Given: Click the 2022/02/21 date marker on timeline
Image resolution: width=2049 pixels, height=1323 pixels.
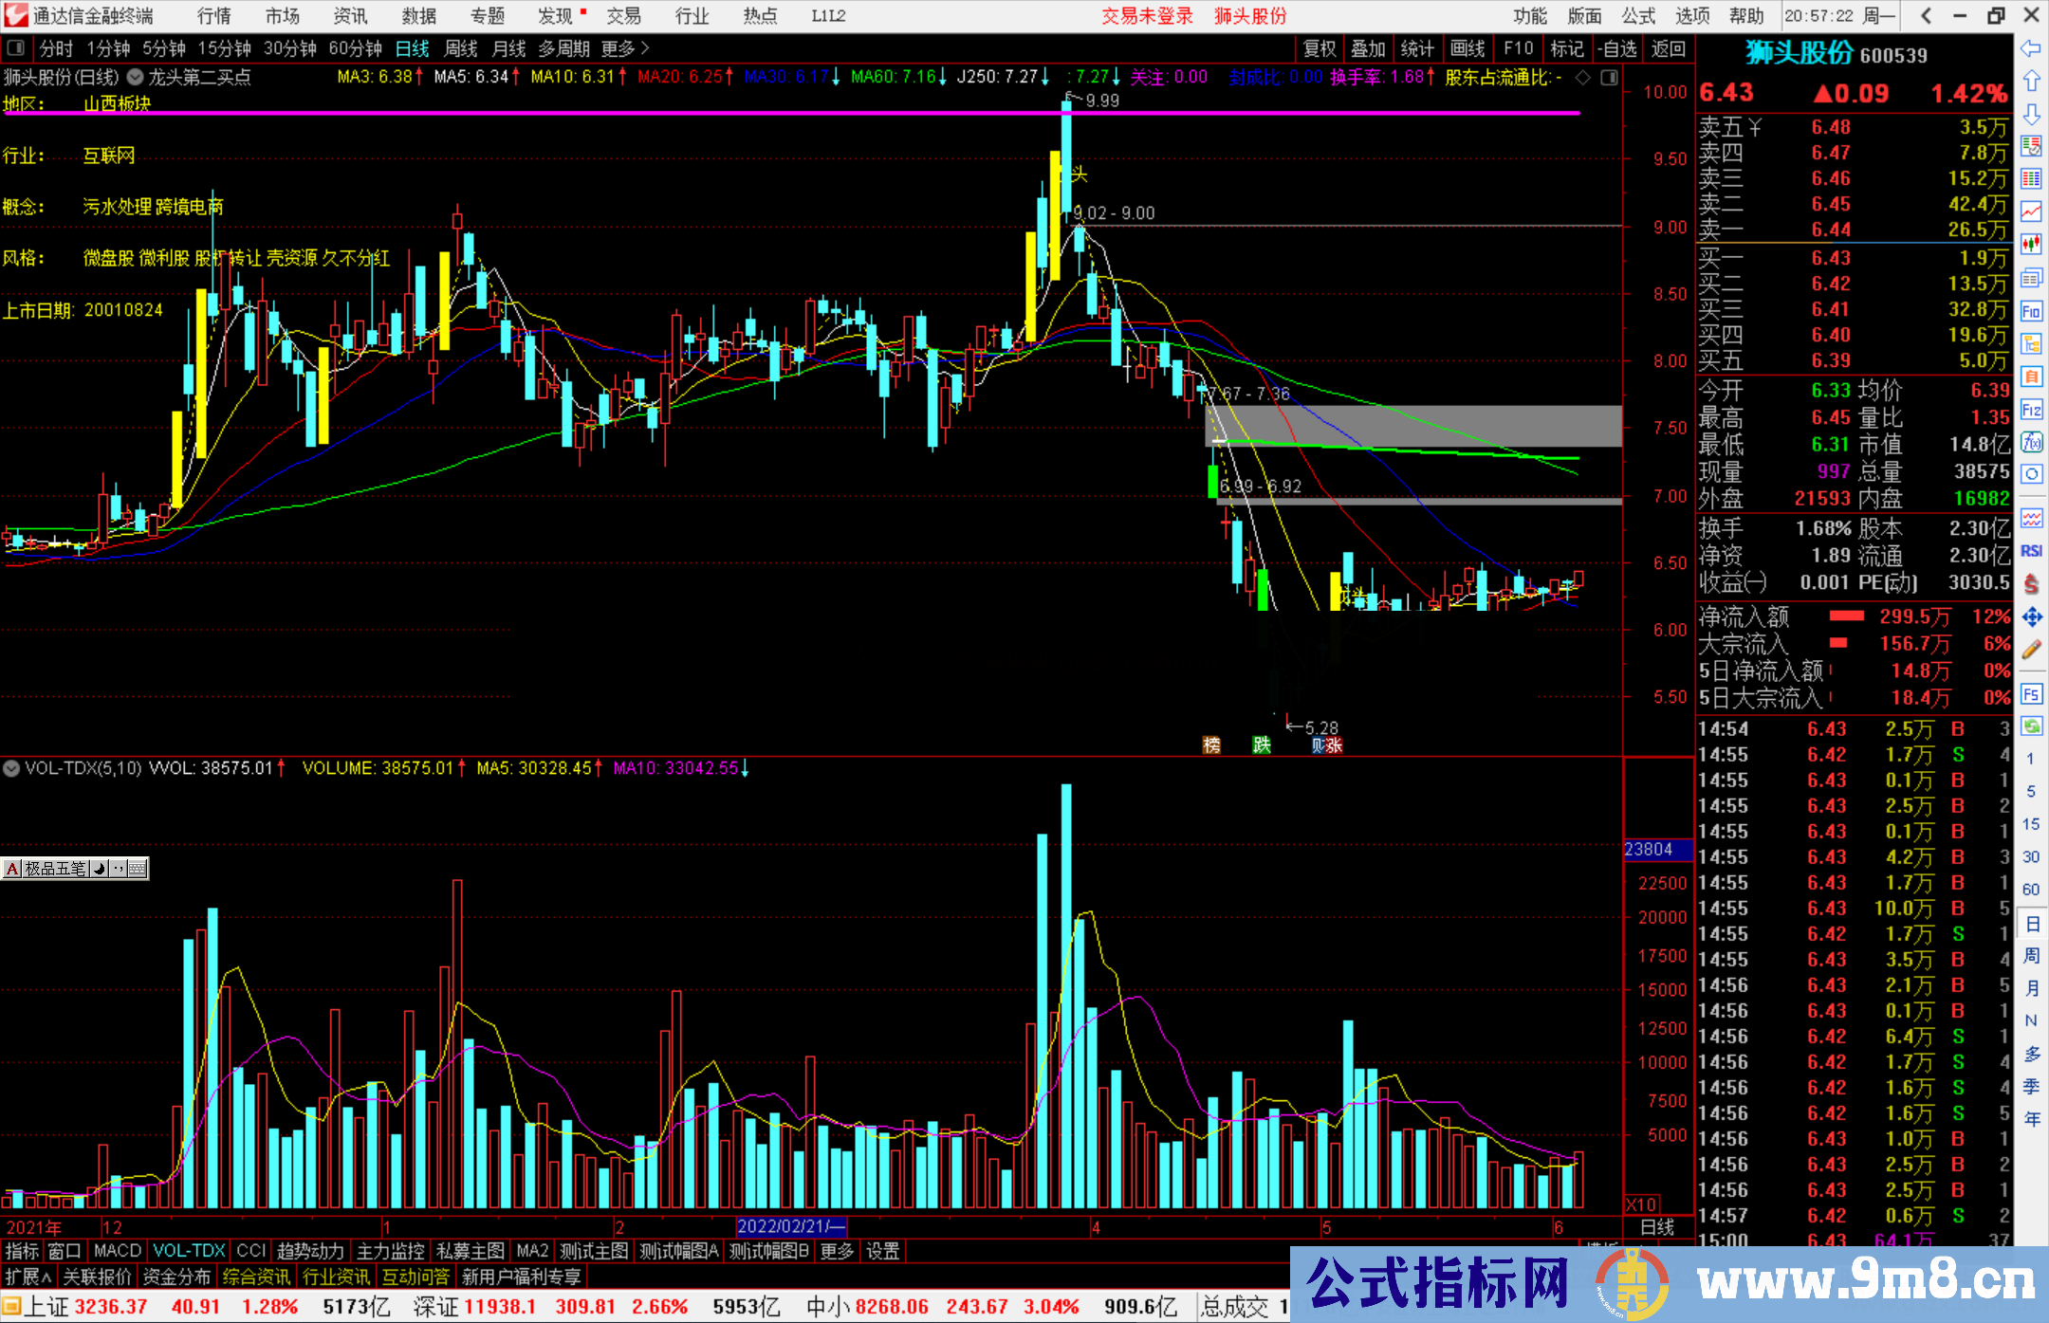Looking at the screenshot, I should [x=790, y=1226].
